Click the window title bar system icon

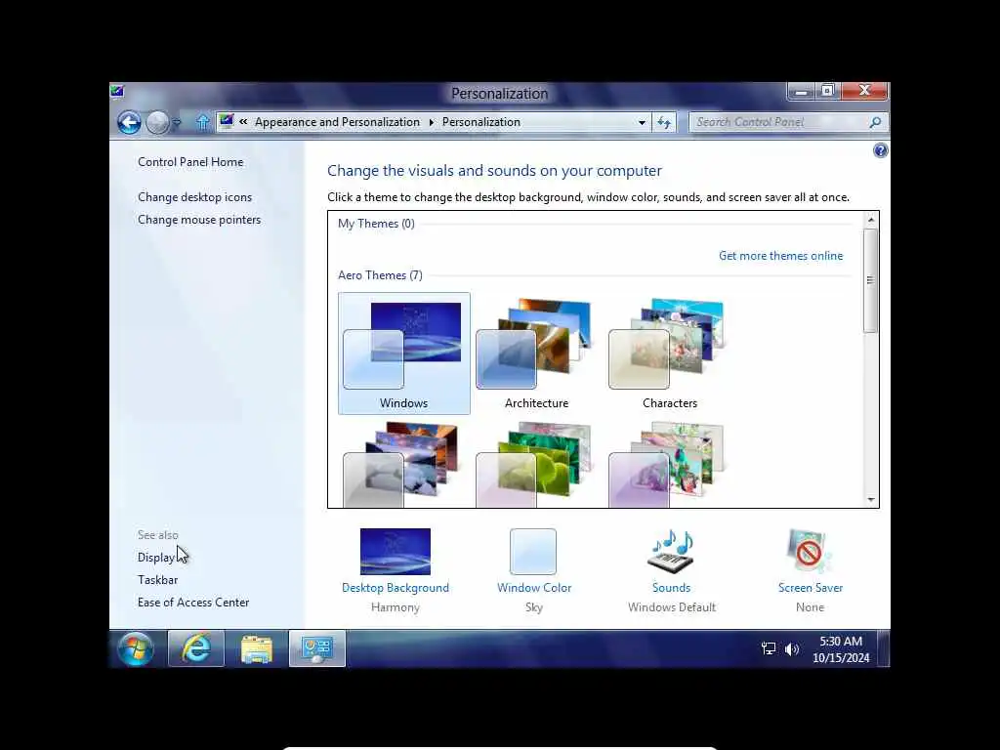[117, 92]
